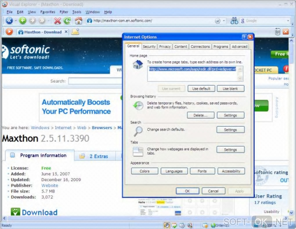Click the Accessibility button
Image resolution: width=296 pixels, height=229 pixels.
pos(231,171)
